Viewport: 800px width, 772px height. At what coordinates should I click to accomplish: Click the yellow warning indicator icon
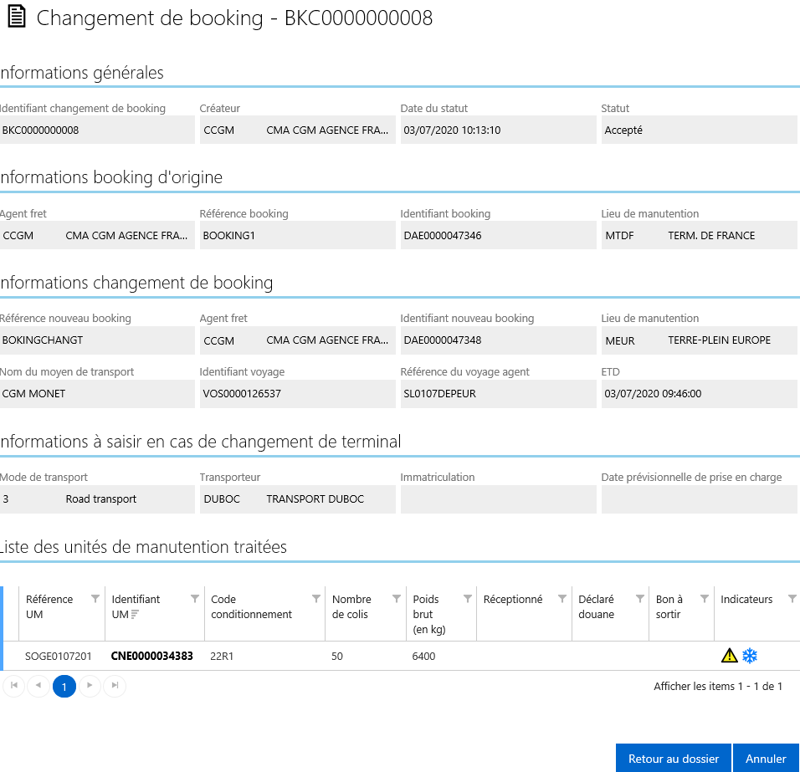730,655
